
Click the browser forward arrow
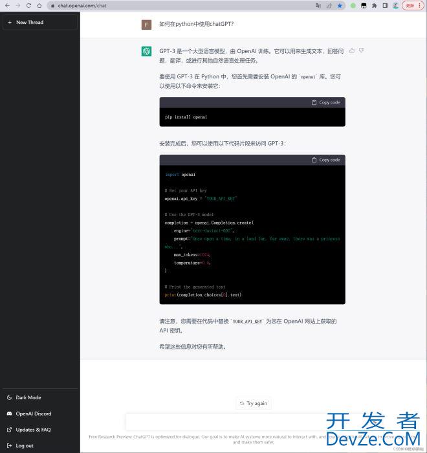(x=18, y=5)
